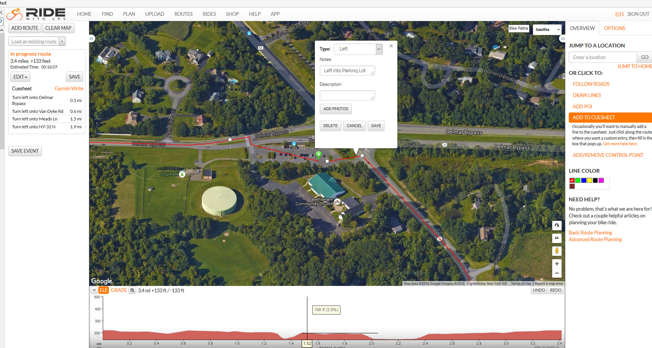Click the map rotate icon
The width and height of the screenshot is (652, 348).
[x=557, y=225]
